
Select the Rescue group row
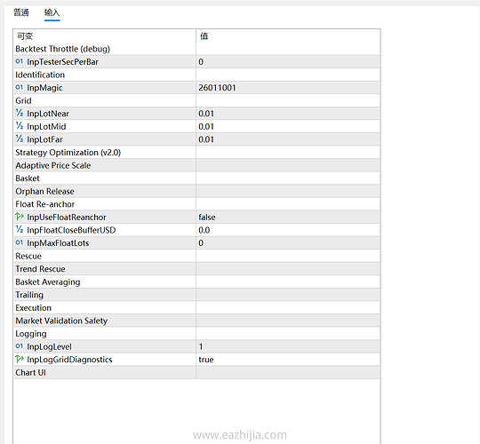(x=196, y=256)
